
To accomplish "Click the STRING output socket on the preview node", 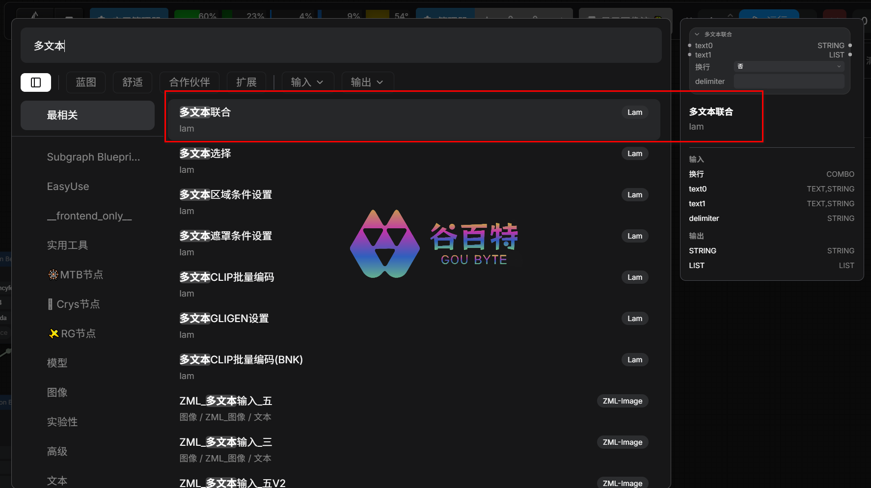I will [x=850, y=46].
